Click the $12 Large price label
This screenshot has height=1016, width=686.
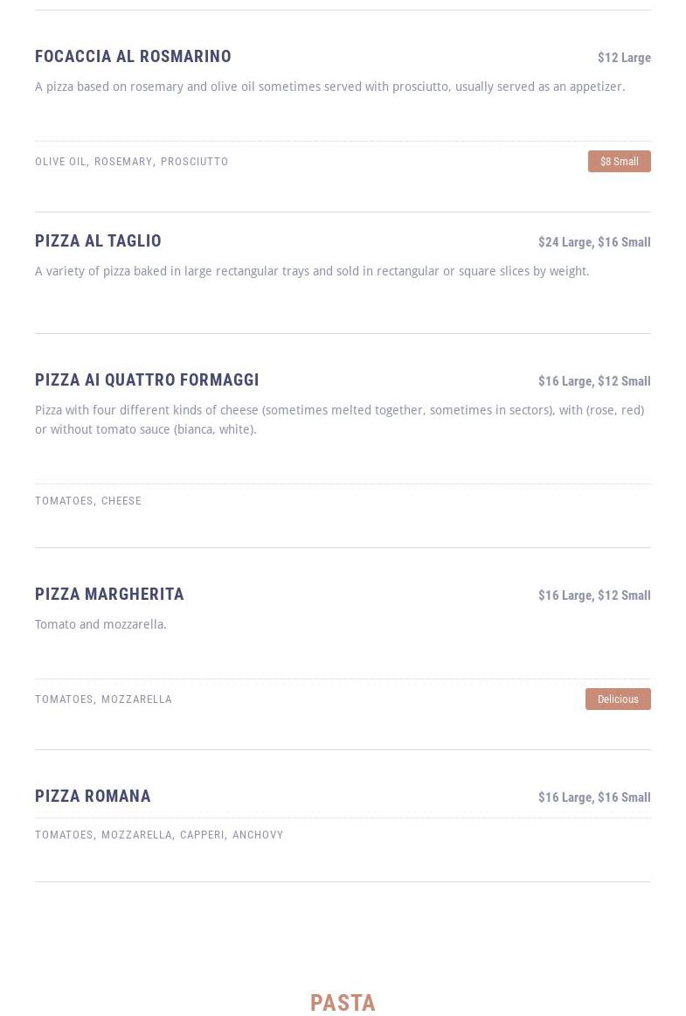(624, 58)
